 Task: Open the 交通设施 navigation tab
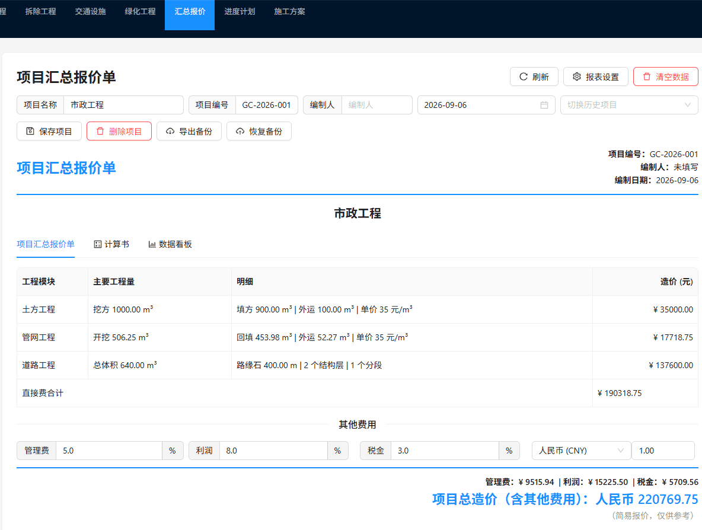click(91, 12)
